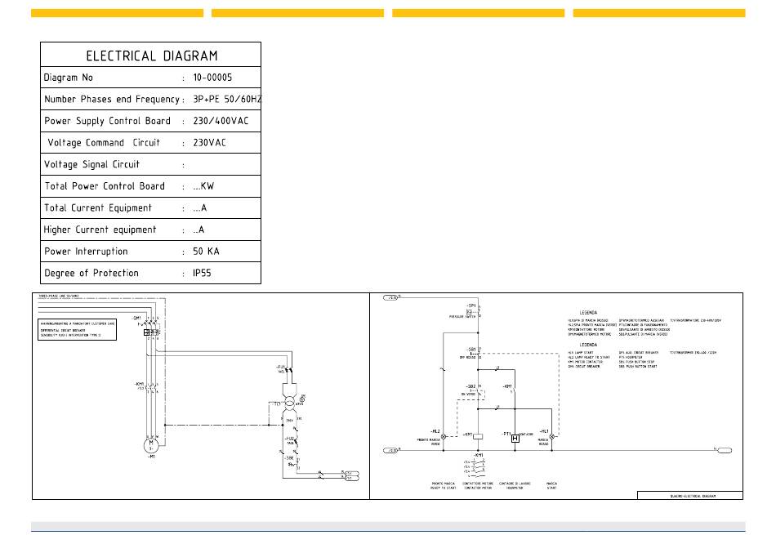Click the HL2 ready-to-start lamp symbol
Screen dimensions: 776x535
pyautogui.click(x=444, y=436)
